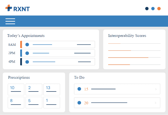Open the prescriptions tile showing 10
The image size is (168, 115).
(x=16, y=89)
